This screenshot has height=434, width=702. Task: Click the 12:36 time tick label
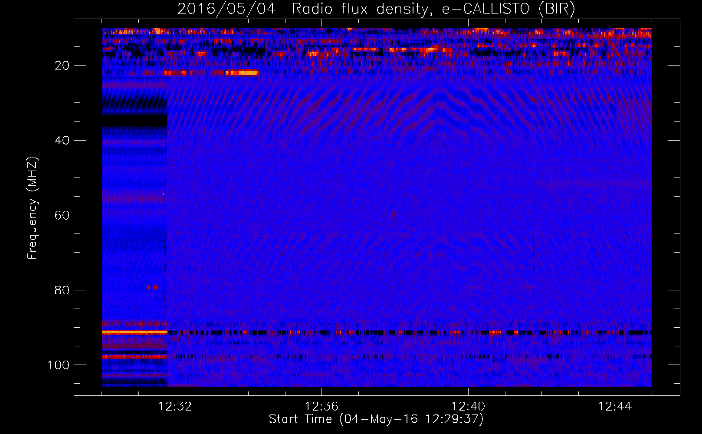(x=321, y=407)
